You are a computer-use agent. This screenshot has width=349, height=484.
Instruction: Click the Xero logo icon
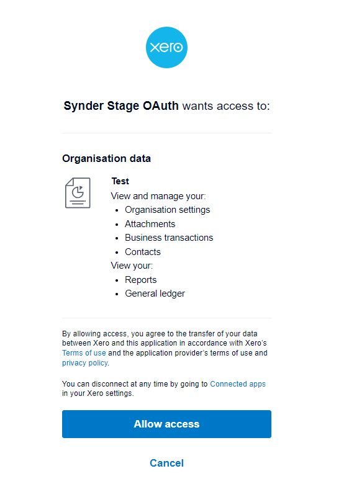166,47
